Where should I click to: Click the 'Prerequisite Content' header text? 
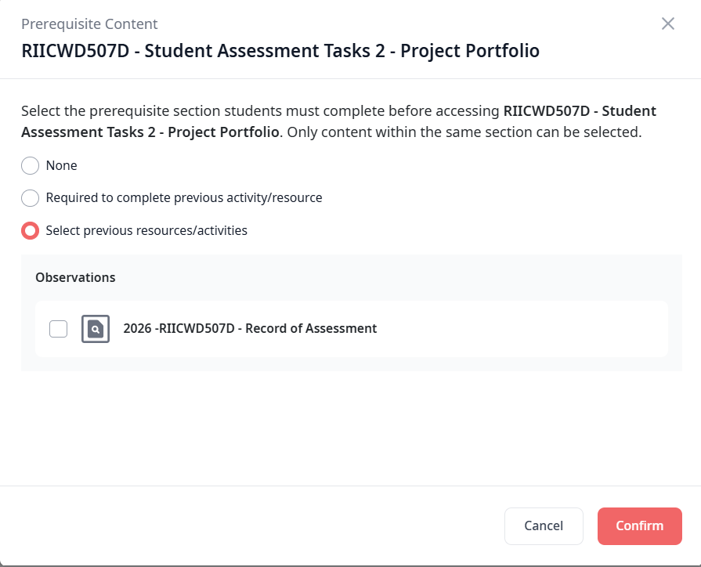89,24
